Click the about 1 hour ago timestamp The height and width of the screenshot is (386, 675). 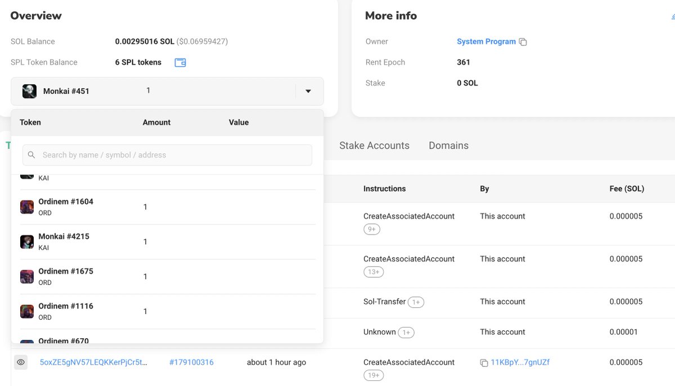coord(276,362)
